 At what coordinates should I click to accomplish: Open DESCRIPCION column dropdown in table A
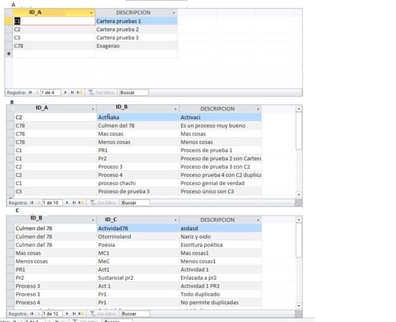pos(174,13)
